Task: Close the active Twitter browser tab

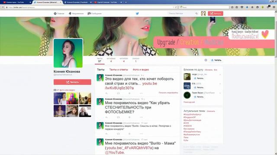Action: point(61,2)
